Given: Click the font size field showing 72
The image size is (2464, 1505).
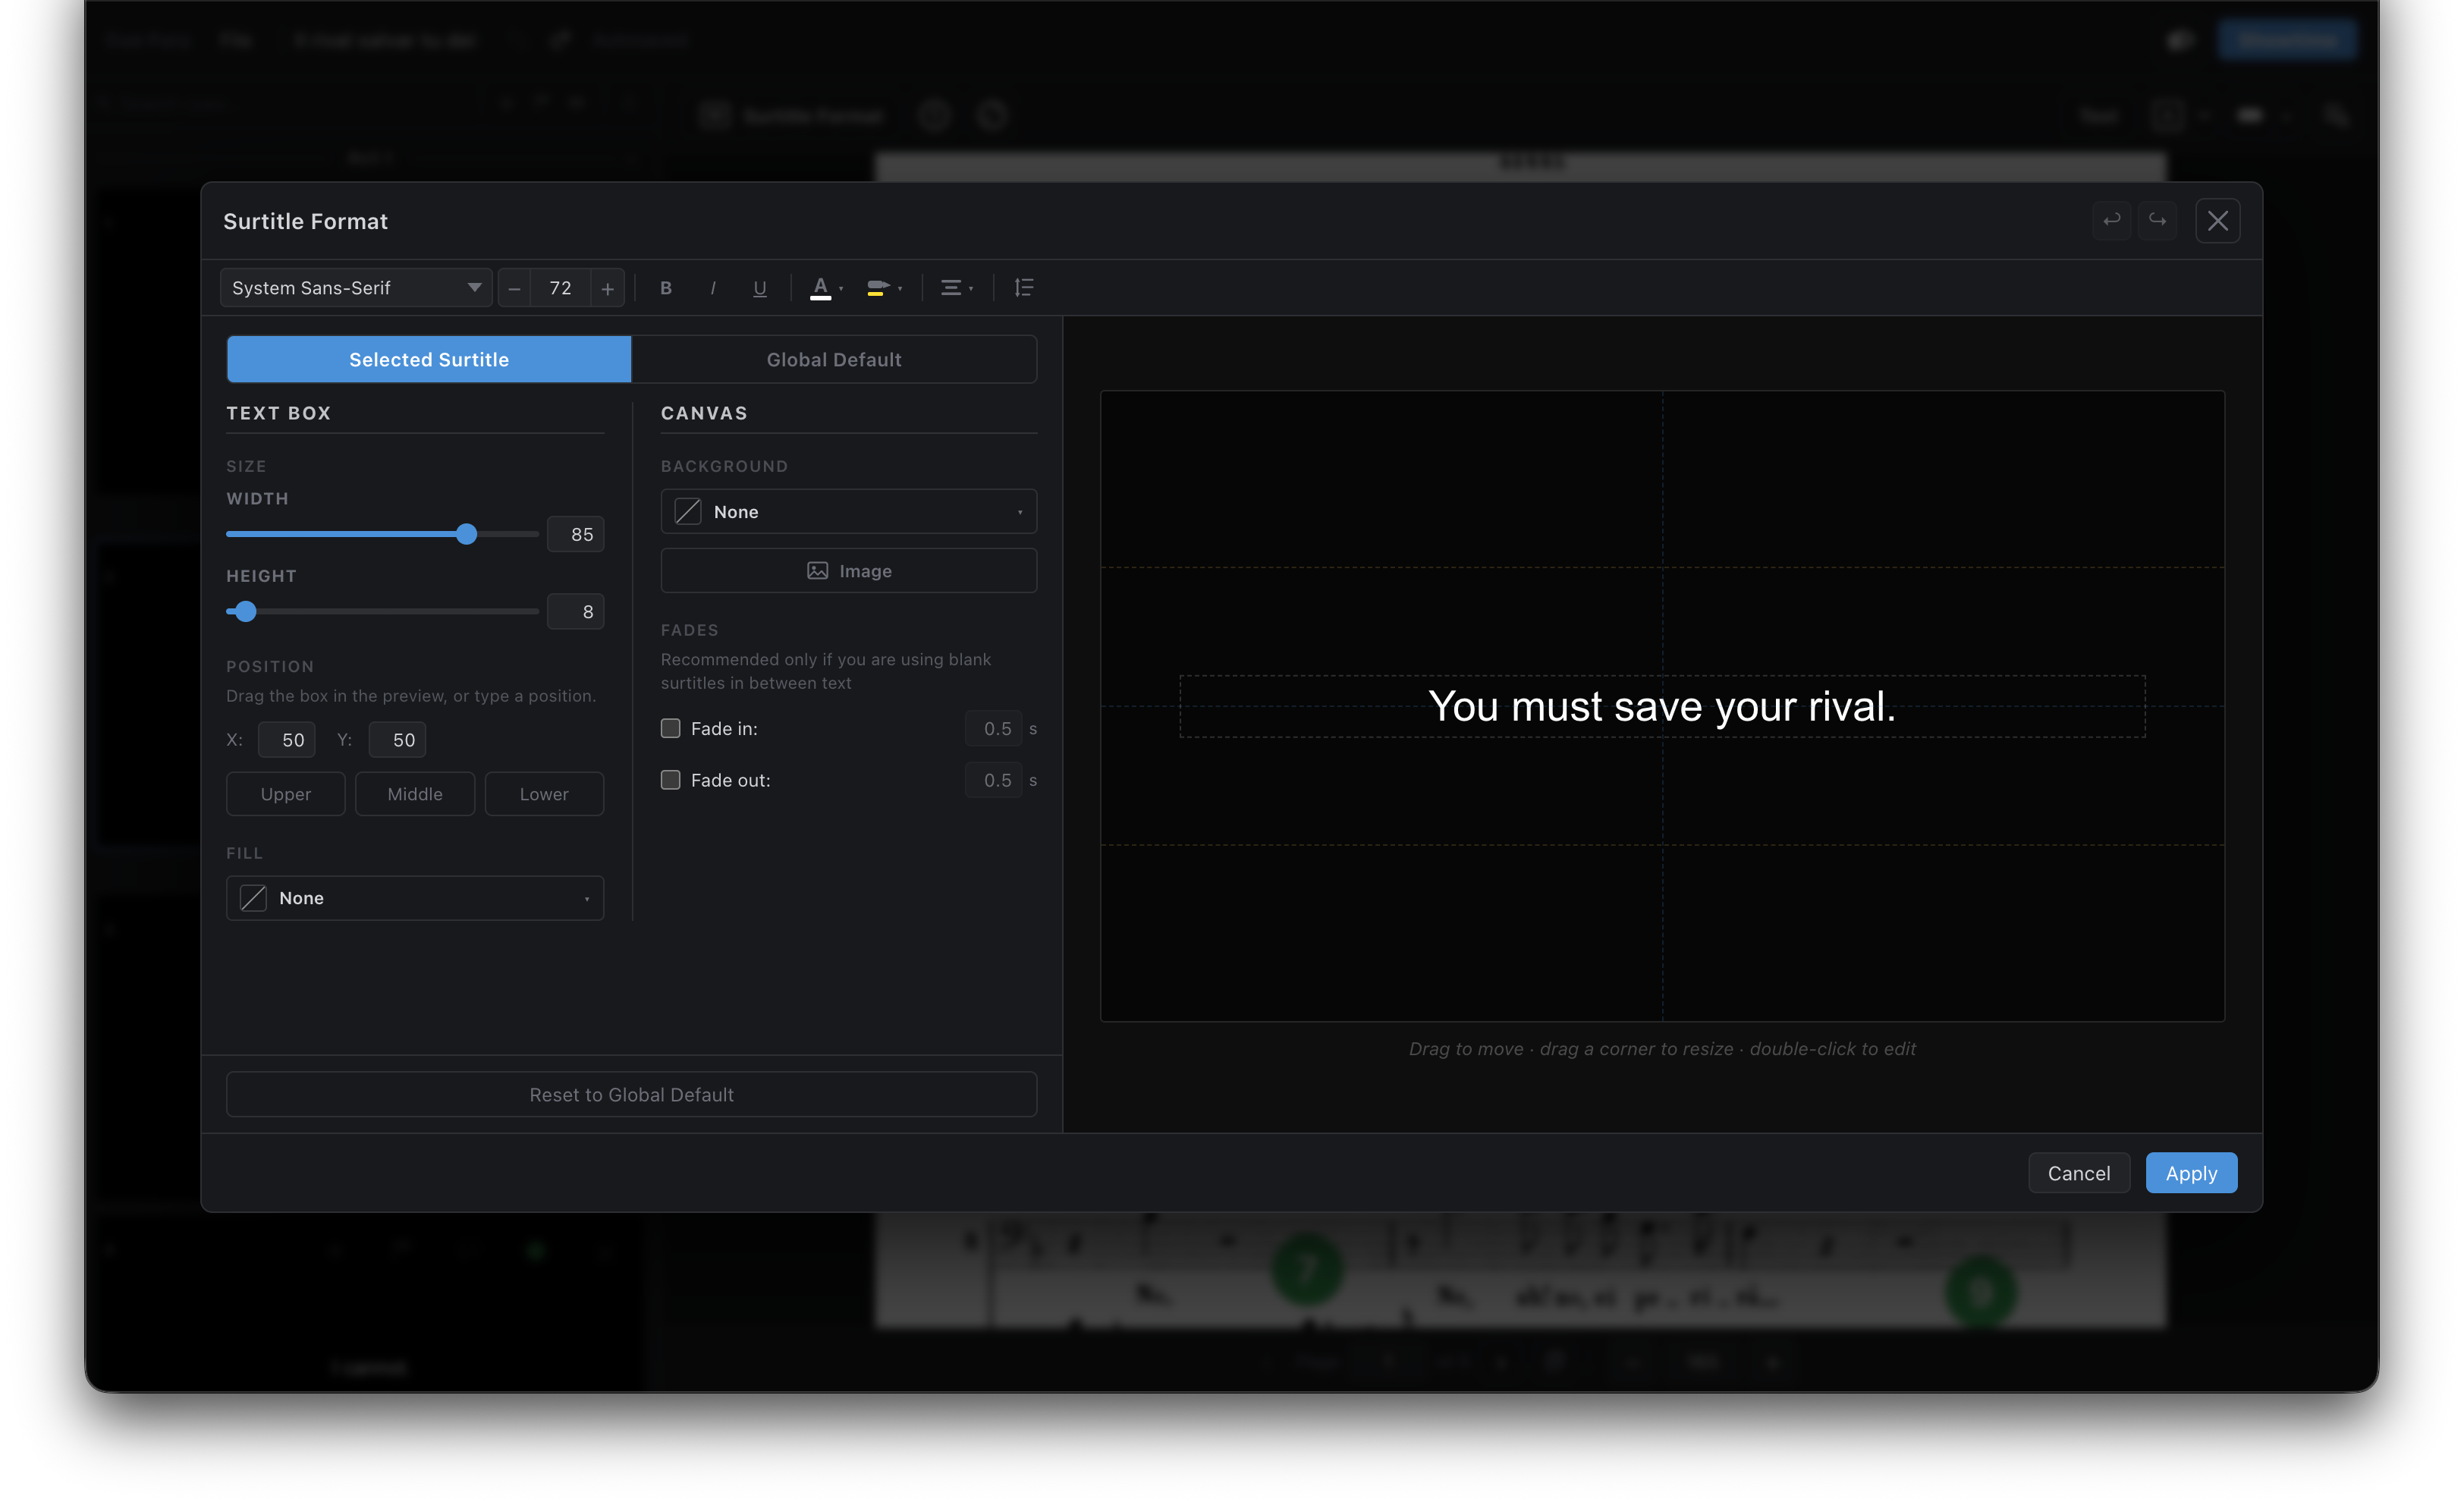Looking at the screenshot, I should coord(560,288).
